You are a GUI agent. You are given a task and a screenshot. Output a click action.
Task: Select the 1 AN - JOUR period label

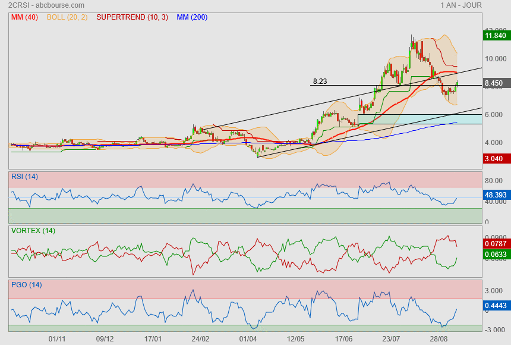click(x=461, y=5)
